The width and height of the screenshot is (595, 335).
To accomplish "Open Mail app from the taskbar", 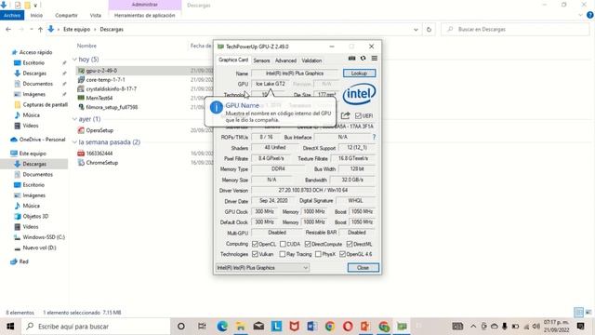I will click(x=258, y=327).
